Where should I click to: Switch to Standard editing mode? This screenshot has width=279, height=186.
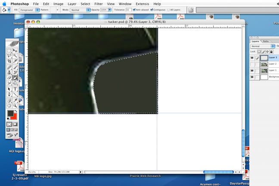(x=9, y=124)
